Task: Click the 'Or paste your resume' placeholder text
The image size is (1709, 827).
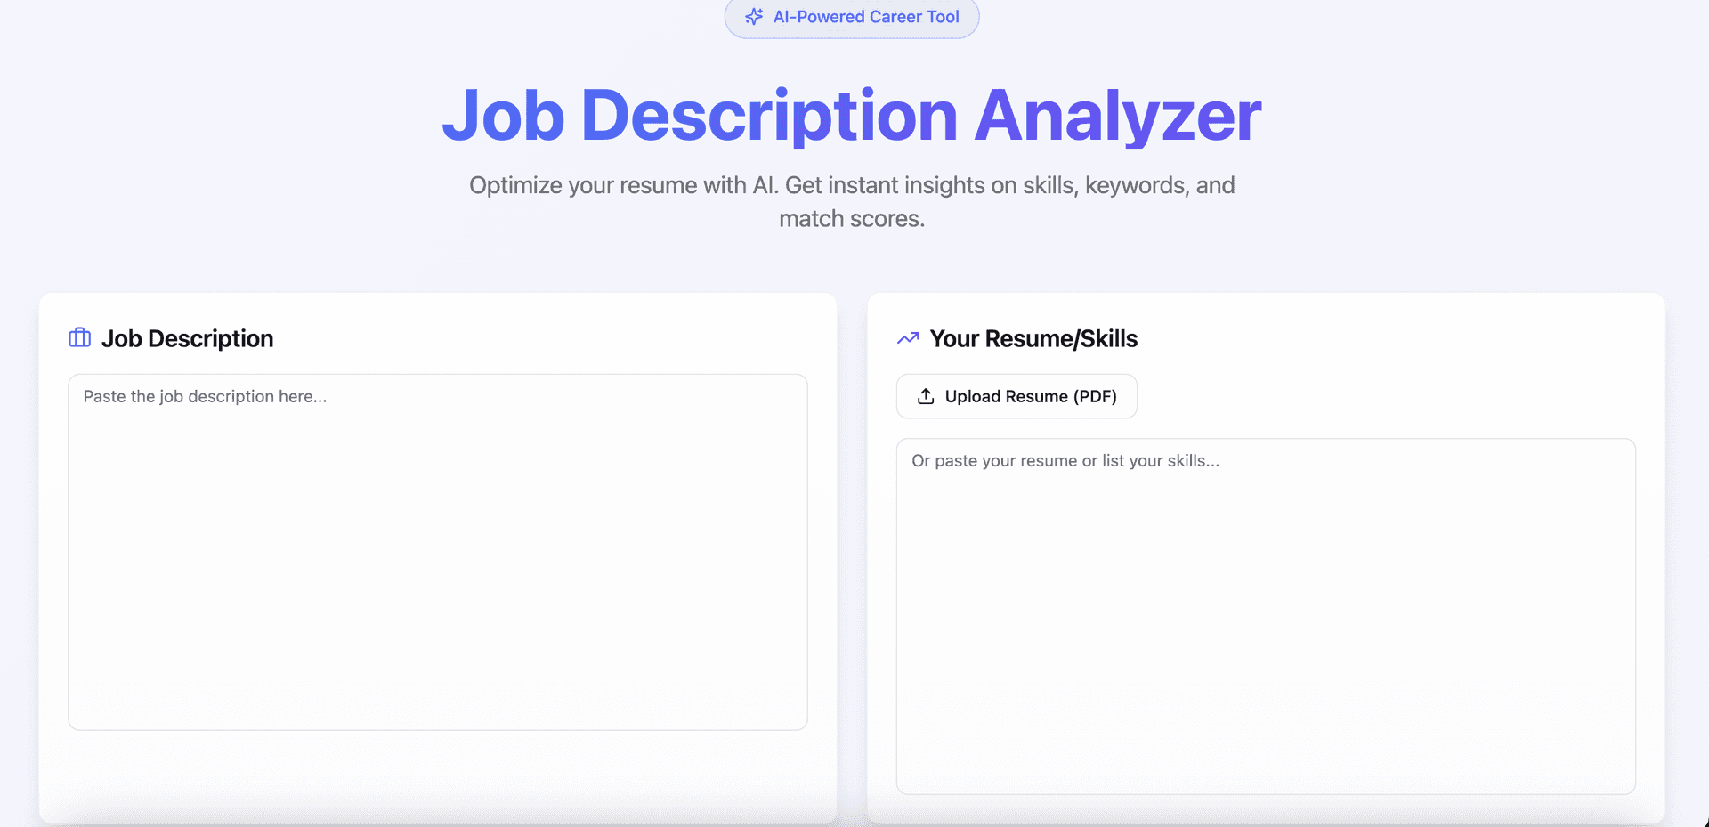Action: click(1065, 460)
